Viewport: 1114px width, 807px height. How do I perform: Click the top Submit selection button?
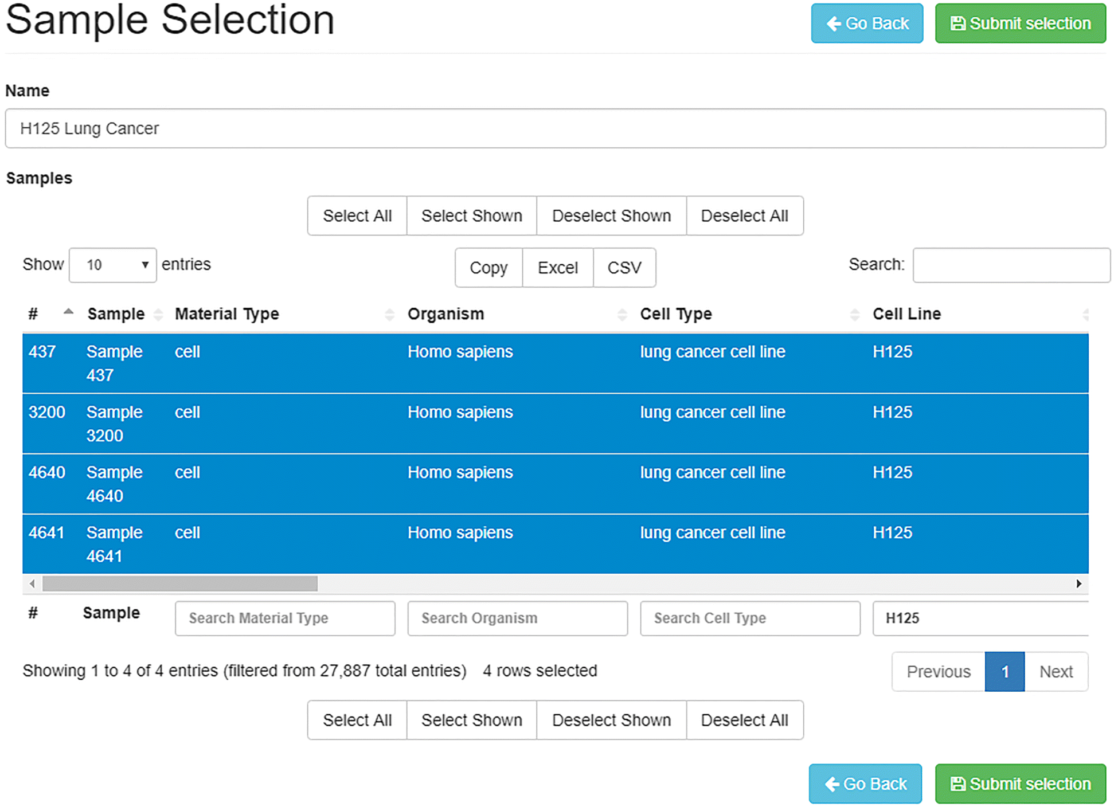pos(1020,23)
